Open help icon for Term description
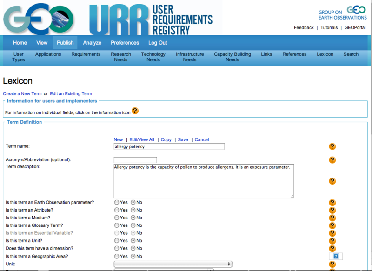This screenshot has height=271, width=372. (x=332, y=181)
